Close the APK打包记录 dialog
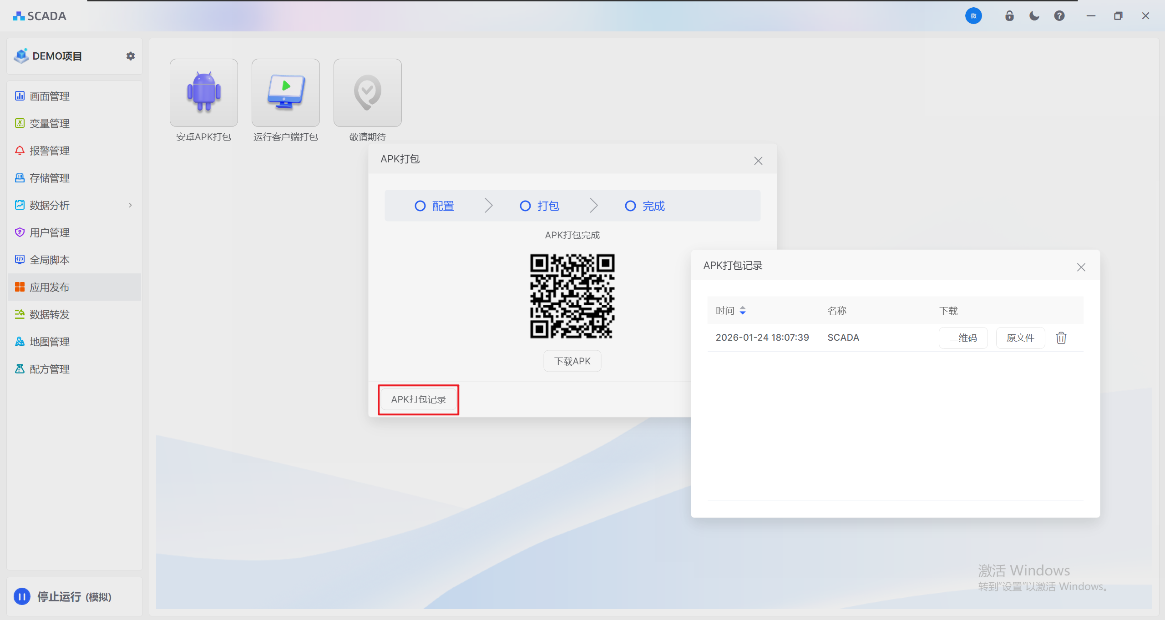This screenshot has width=1165, height=620. [1081, 267]
